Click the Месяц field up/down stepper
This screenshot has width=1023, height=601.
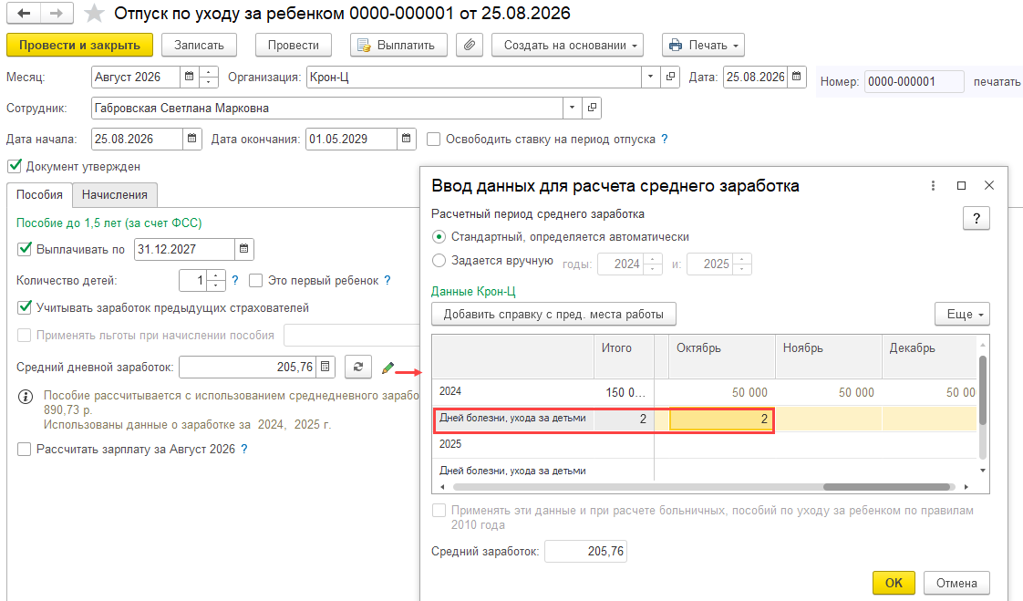coord(209,77)
